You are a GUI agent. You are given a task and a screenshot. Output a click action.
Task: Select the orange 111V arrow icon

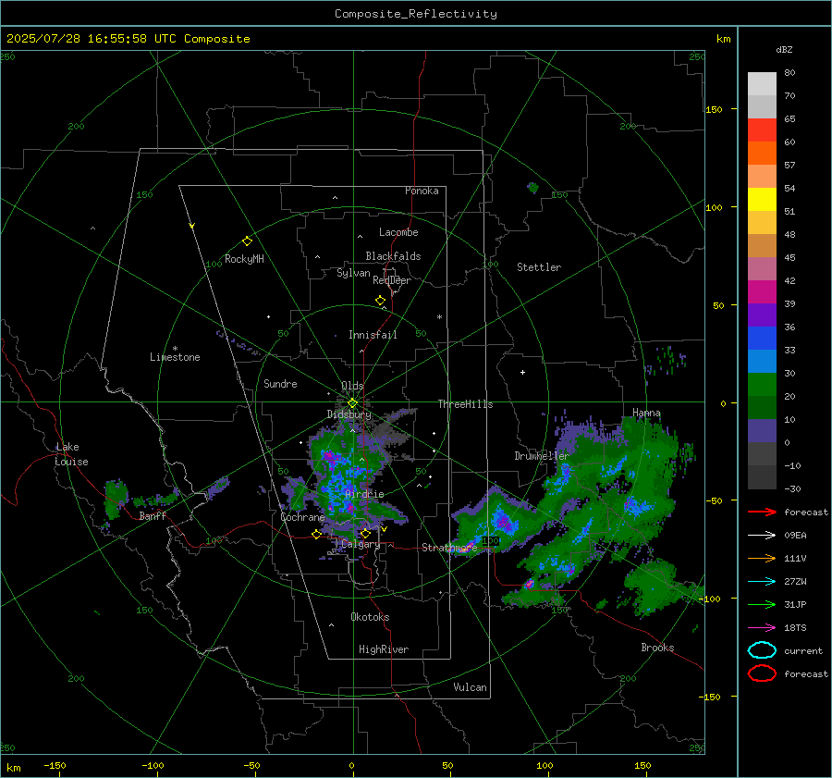tap(762, 558)
